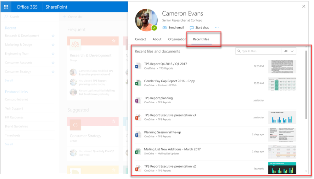The height and width of the screenshot is (179, 314).
Task: Toggle follow star for Engineering Team
Action: [53, 53]
